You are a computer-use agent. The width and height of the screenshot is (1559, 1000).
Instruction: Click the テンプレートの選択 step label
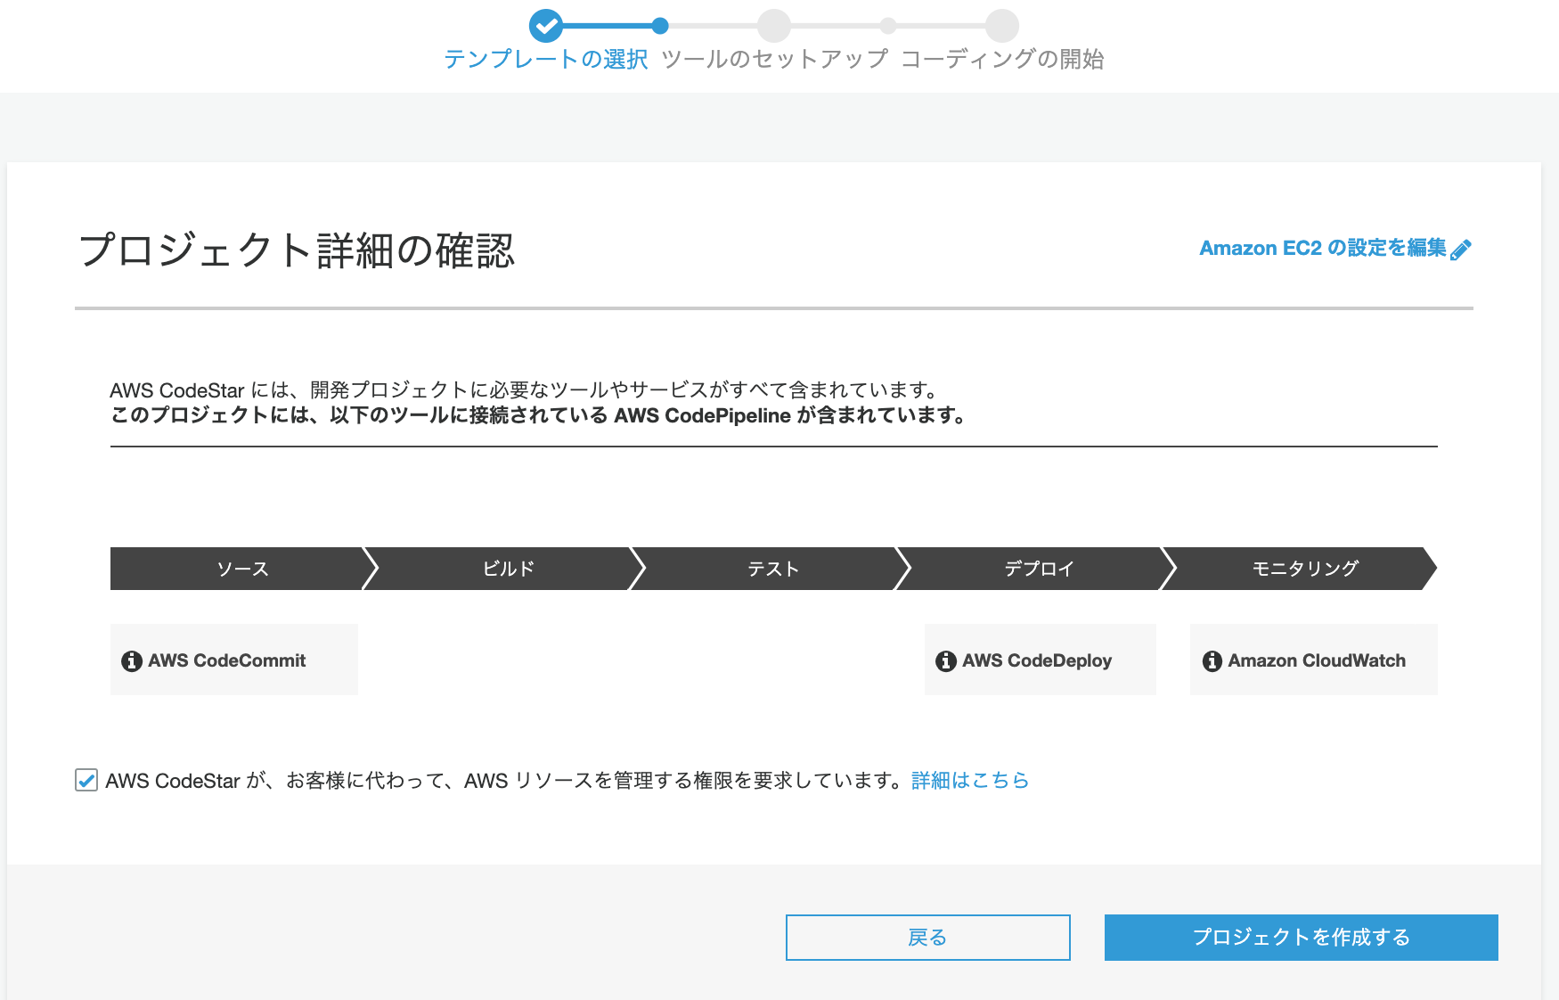click(546, 59)
